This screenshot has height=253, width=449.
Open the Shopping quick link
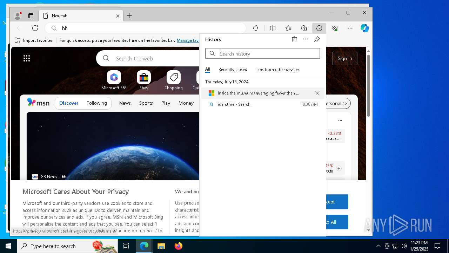point(174,80)
